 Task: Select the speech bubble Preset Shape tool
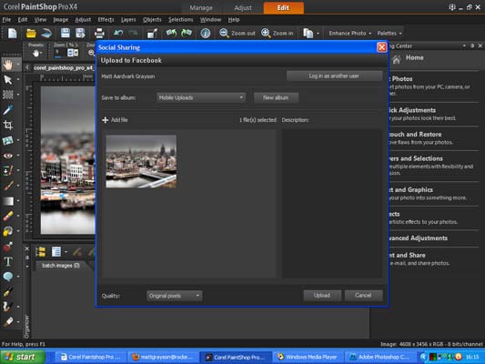coord(8,277)
